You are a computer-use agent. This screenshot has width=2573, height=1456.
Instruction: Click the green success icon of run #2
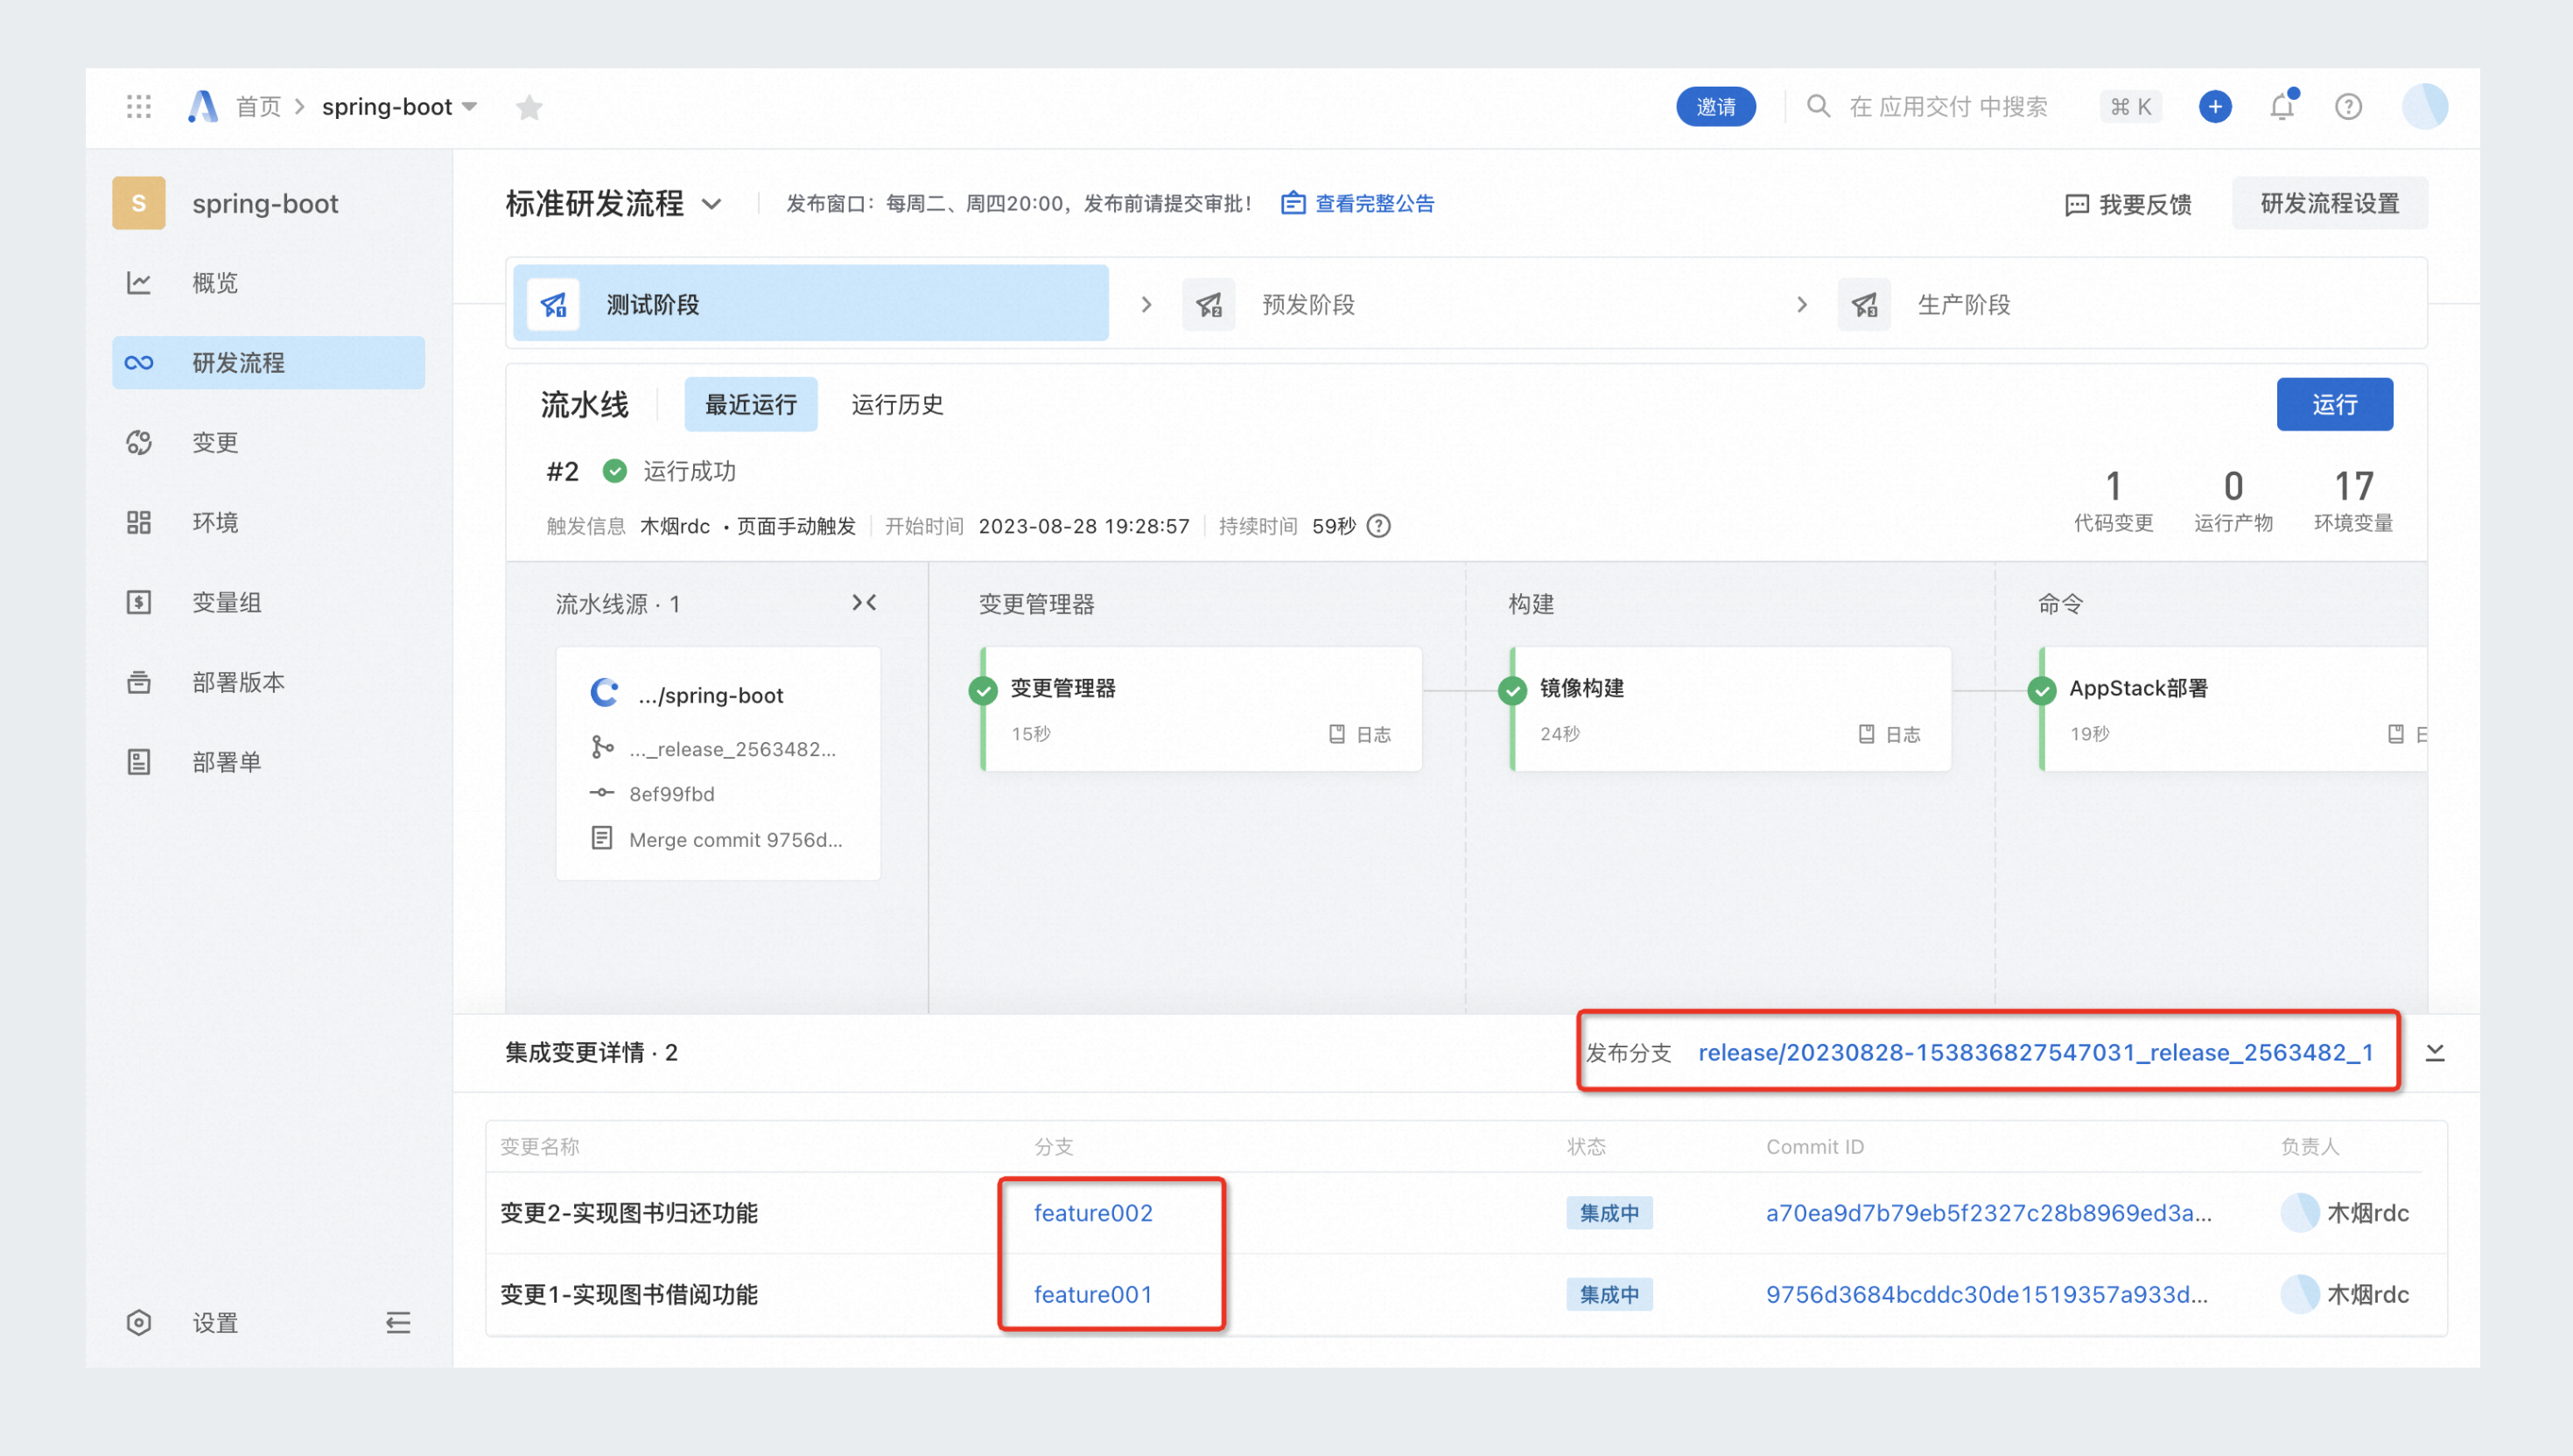click(x=615, y=471)
